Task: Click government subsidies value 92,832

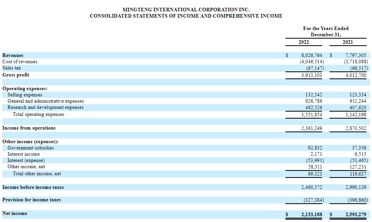Action: click(x=315, y=148)
